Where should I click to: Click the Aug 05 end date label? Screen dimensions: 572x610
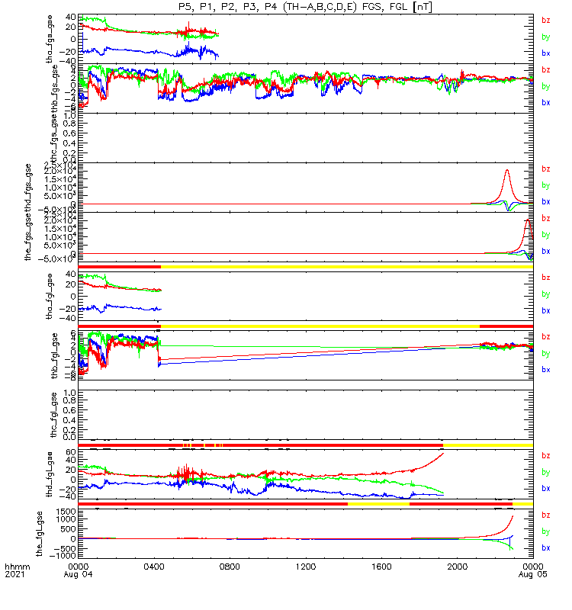532,575
